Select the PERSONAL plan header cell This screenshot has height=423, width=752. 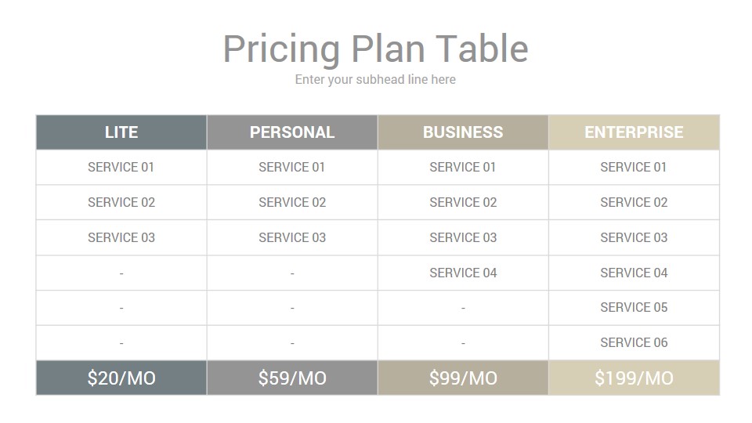point(292,132)
